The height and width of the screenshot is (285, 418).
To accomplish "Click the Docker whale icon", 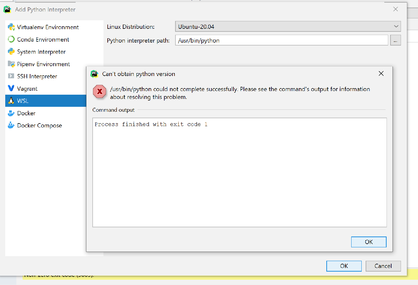I will pos(11,113).
